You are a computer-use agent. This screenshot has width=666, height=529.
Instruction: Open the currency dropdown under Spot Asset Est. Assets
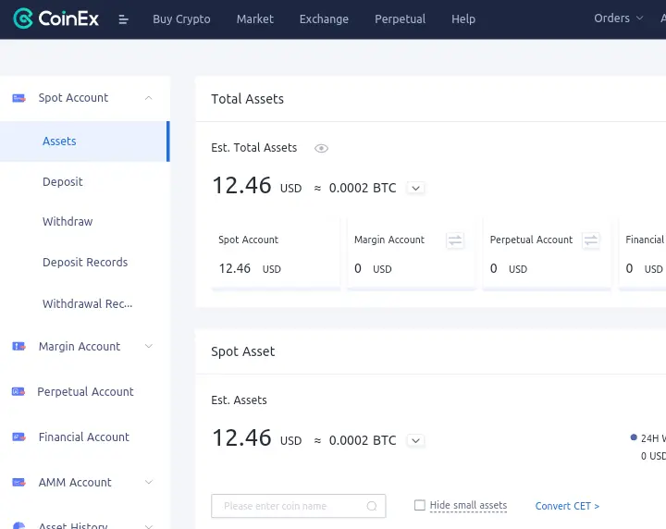416,440
